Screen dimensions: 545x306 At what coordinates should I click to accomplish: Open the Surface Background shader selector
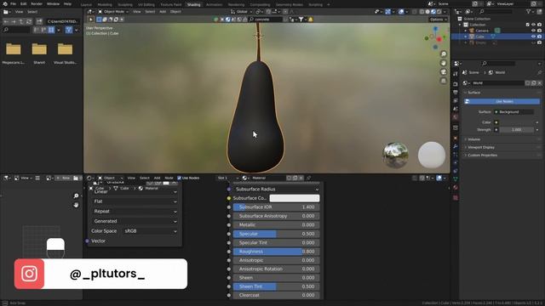pyautogui.click(x=513, y=111)
